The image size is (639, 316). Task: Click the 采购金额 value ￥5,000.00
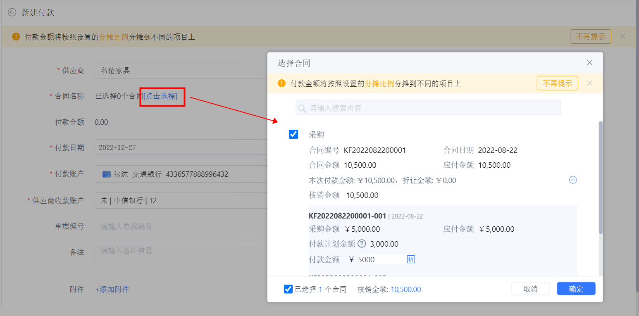click(362, 229)
